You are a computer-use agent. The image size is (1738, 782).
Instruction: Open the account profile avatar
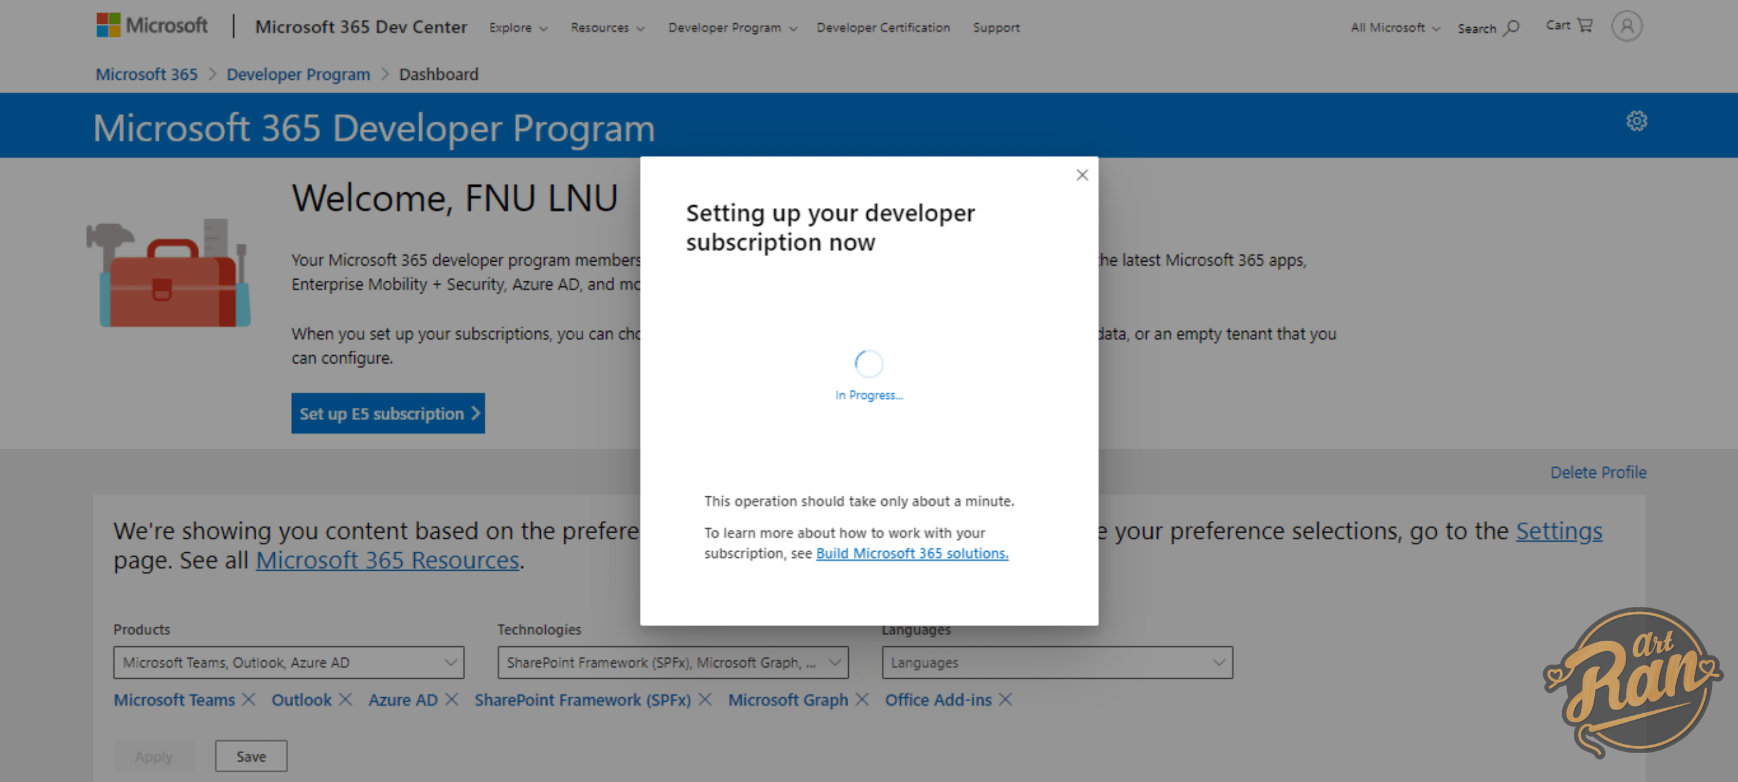(1627, 26)
